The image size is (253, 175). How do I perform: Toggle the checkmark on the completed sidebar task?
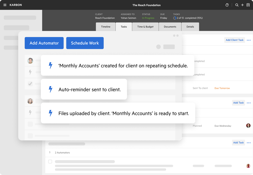30,83
